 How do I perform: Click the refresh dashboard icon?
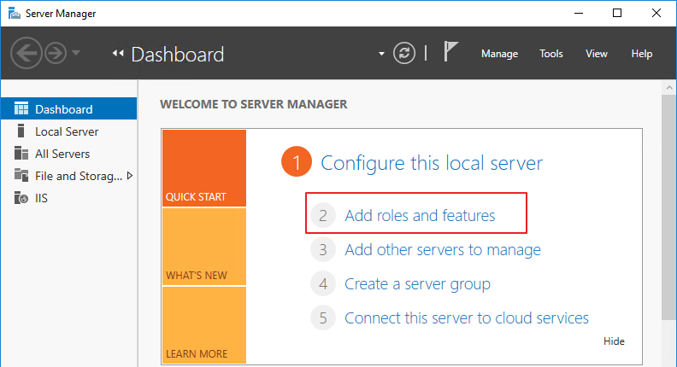point(403,53)
